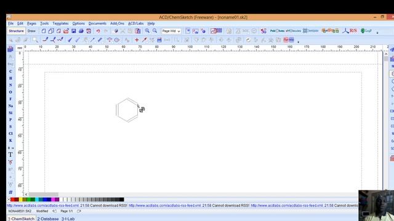Open the Templates menu
Screen dimensions: 394x221
[x=60, y=23]
